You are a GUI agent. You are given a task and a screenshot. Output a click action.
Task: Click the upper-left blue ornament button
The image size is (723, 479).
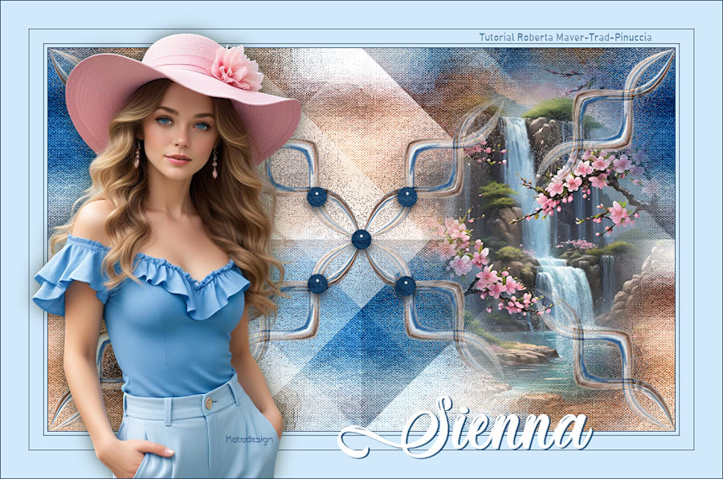click(317, 197)
